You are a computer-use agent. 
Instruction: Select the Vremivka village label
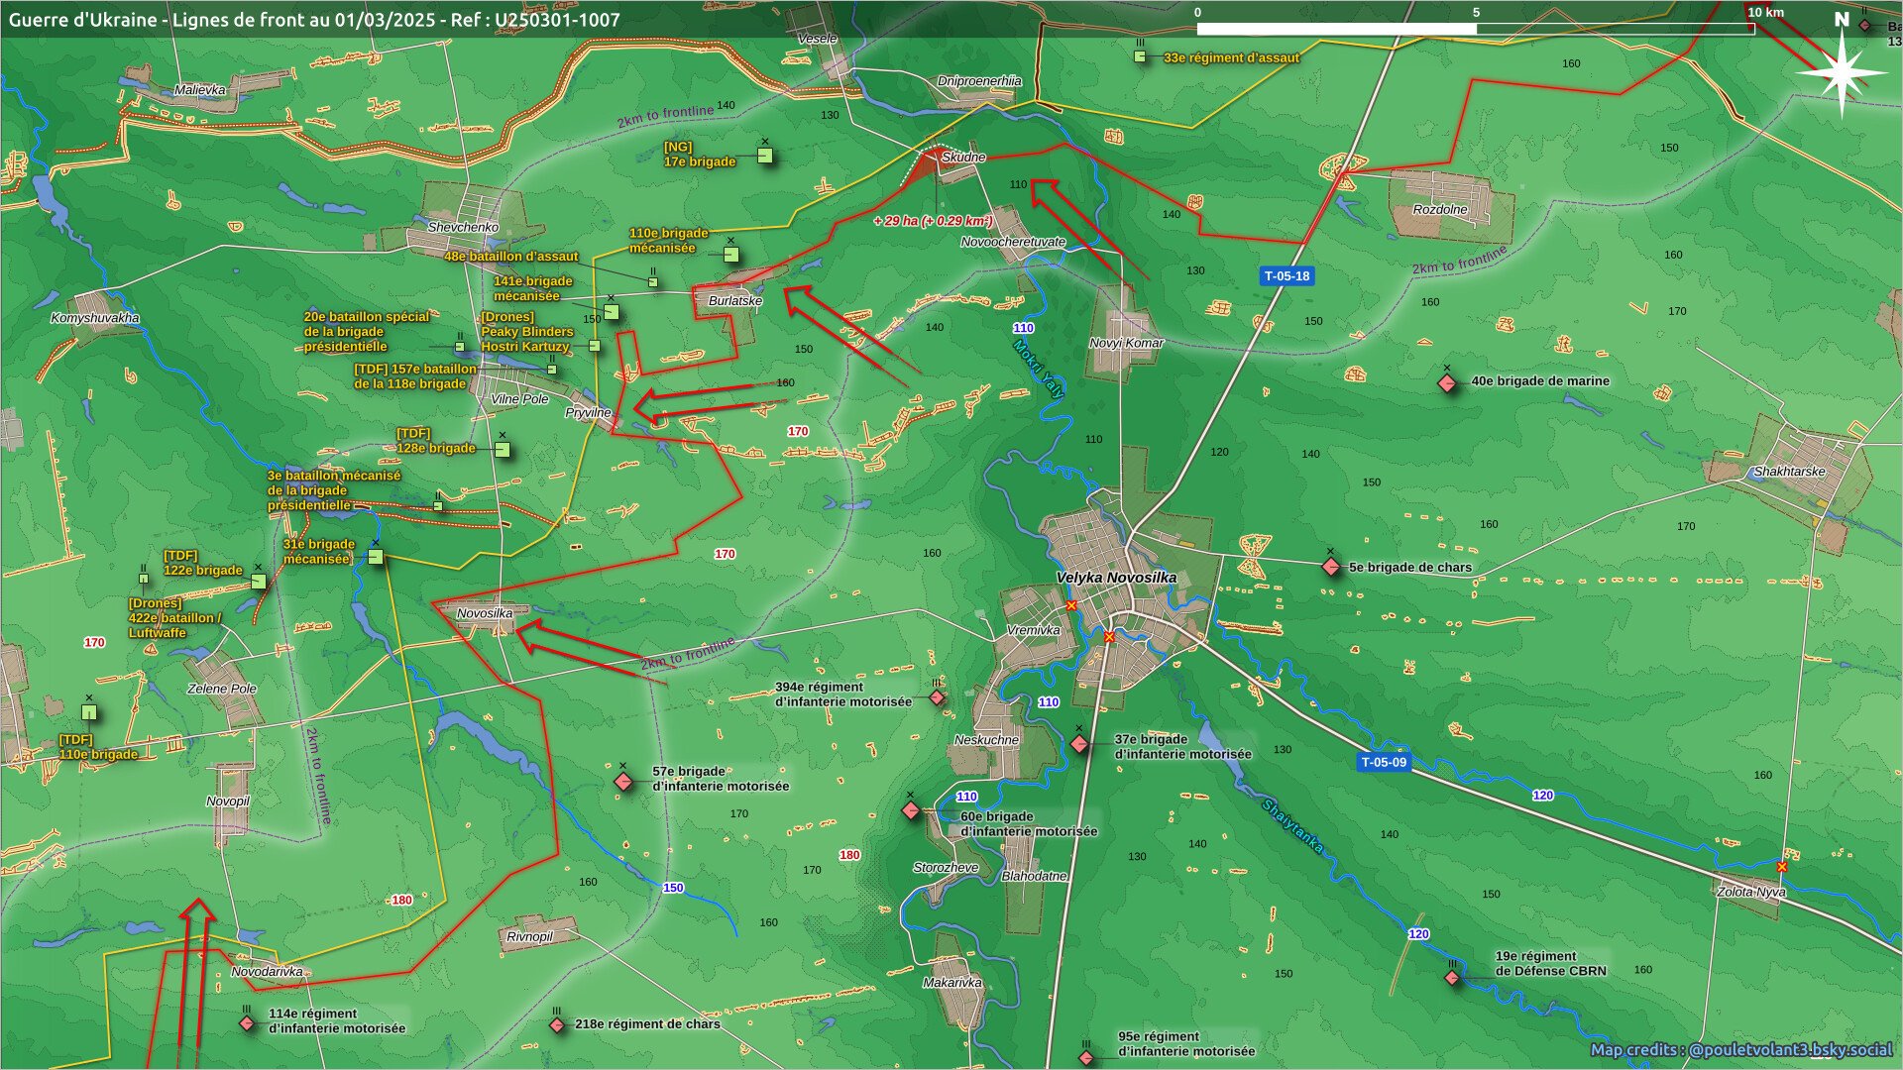(1033, 630)
